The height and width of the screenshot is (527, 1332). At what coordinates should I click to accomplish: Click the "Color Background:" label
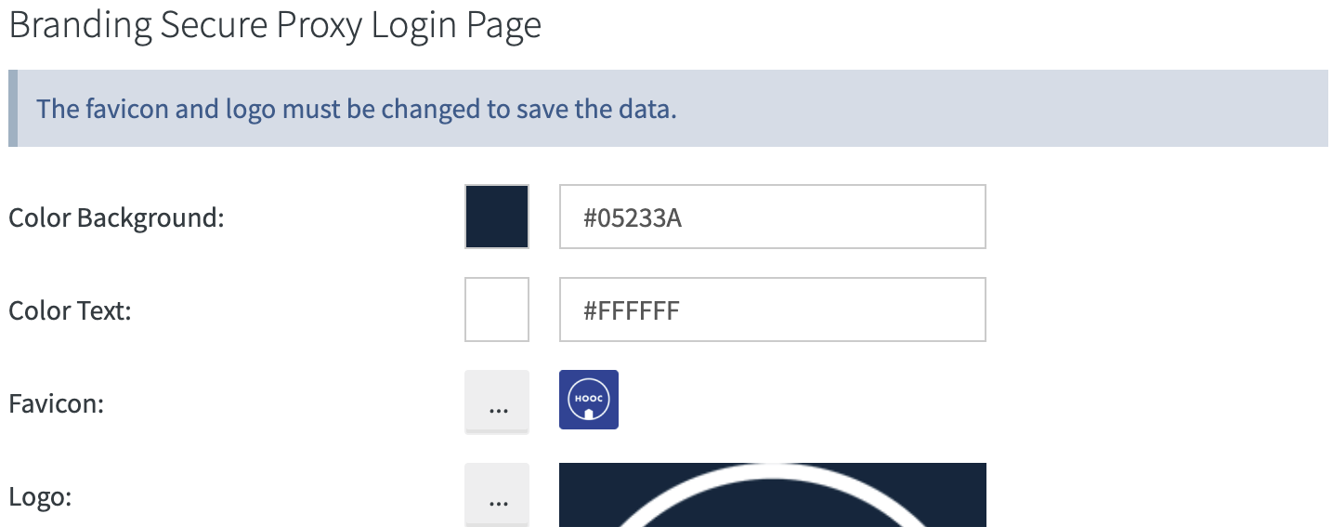click(x=116, y=217)
